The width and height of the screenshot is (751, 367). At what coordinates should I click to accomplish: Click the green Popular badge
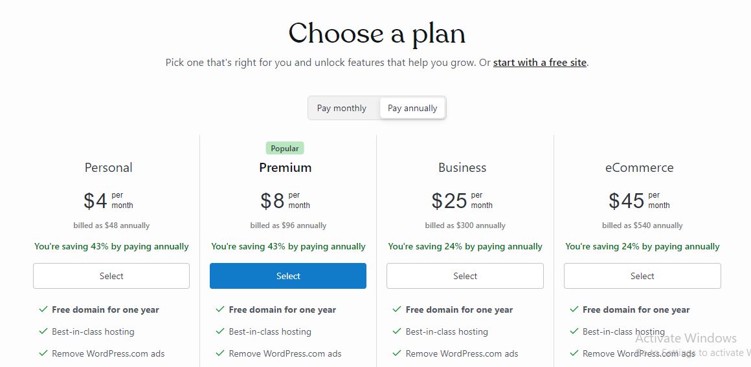pyautogui.click(x=285, y=149)
